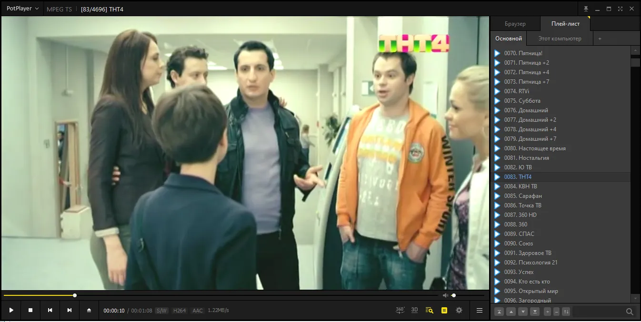Click play icon beside 0088. 360

(x=497, y=224)
